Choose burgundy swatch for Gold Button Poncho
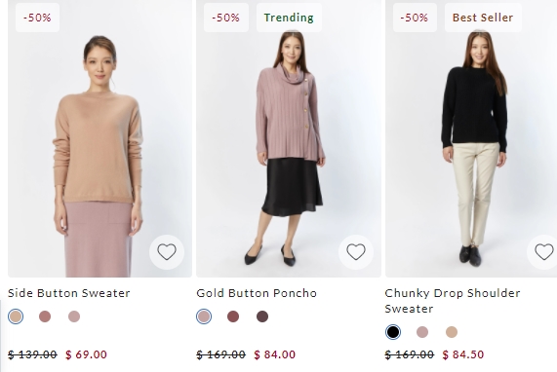 click(233, 316)
